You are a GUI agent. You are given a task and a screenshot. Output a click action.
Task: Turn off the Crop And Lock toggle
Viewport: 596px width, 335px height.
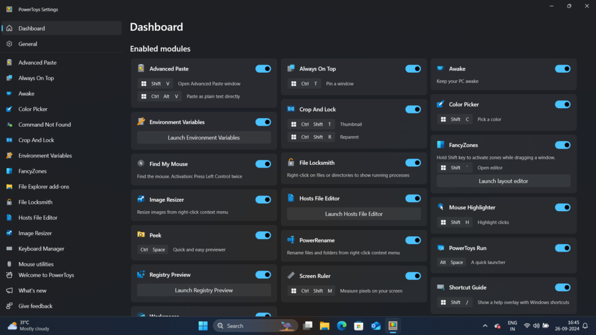point(413,109)
